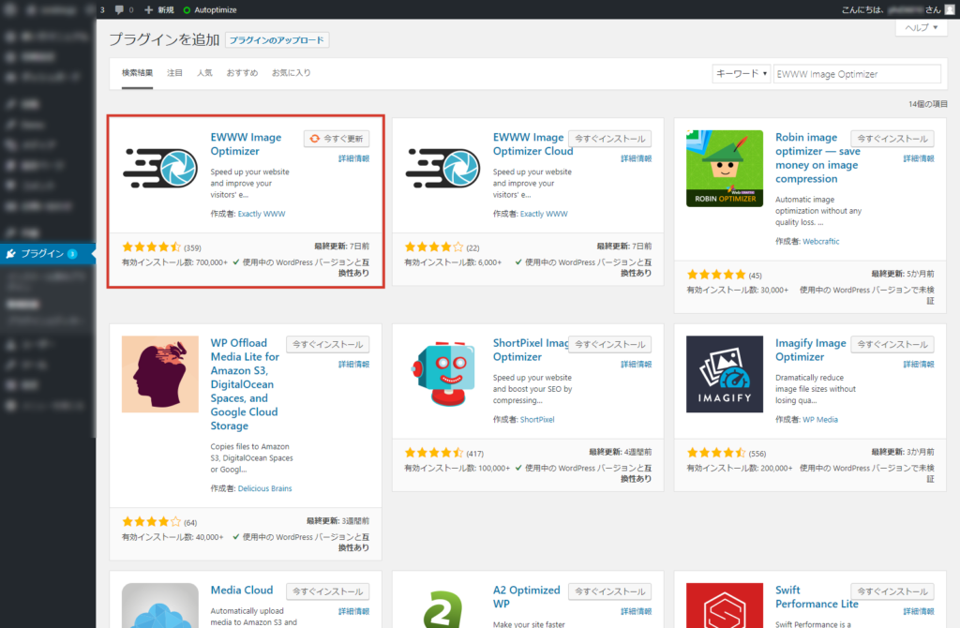Screen dimensions: 960x628
Task: Install Swift Performance Lite now
Action: (x=892, y=591)
